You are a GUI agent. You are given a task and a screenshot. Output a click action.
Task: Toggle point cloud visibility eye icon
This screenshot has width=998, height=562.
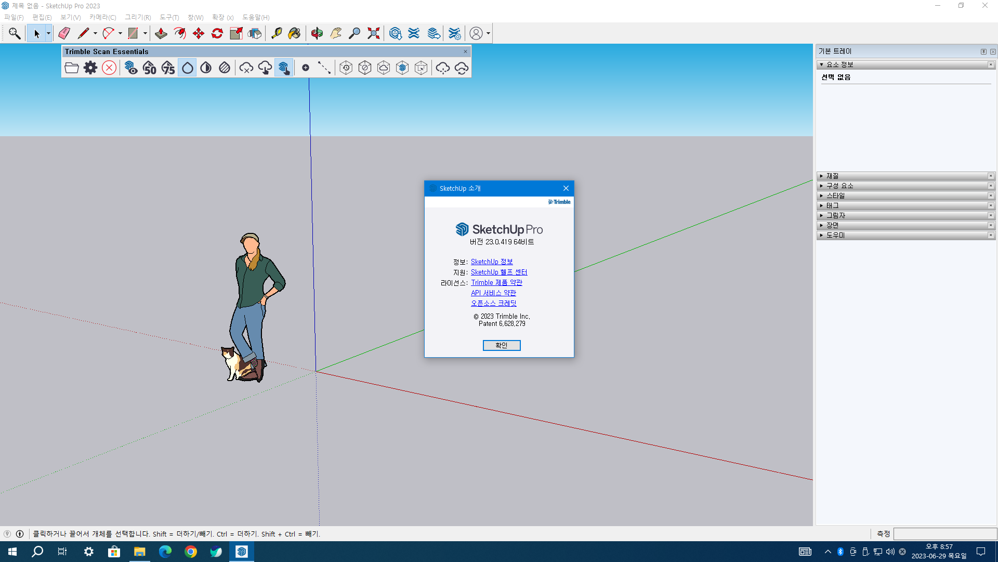point(131,68)
